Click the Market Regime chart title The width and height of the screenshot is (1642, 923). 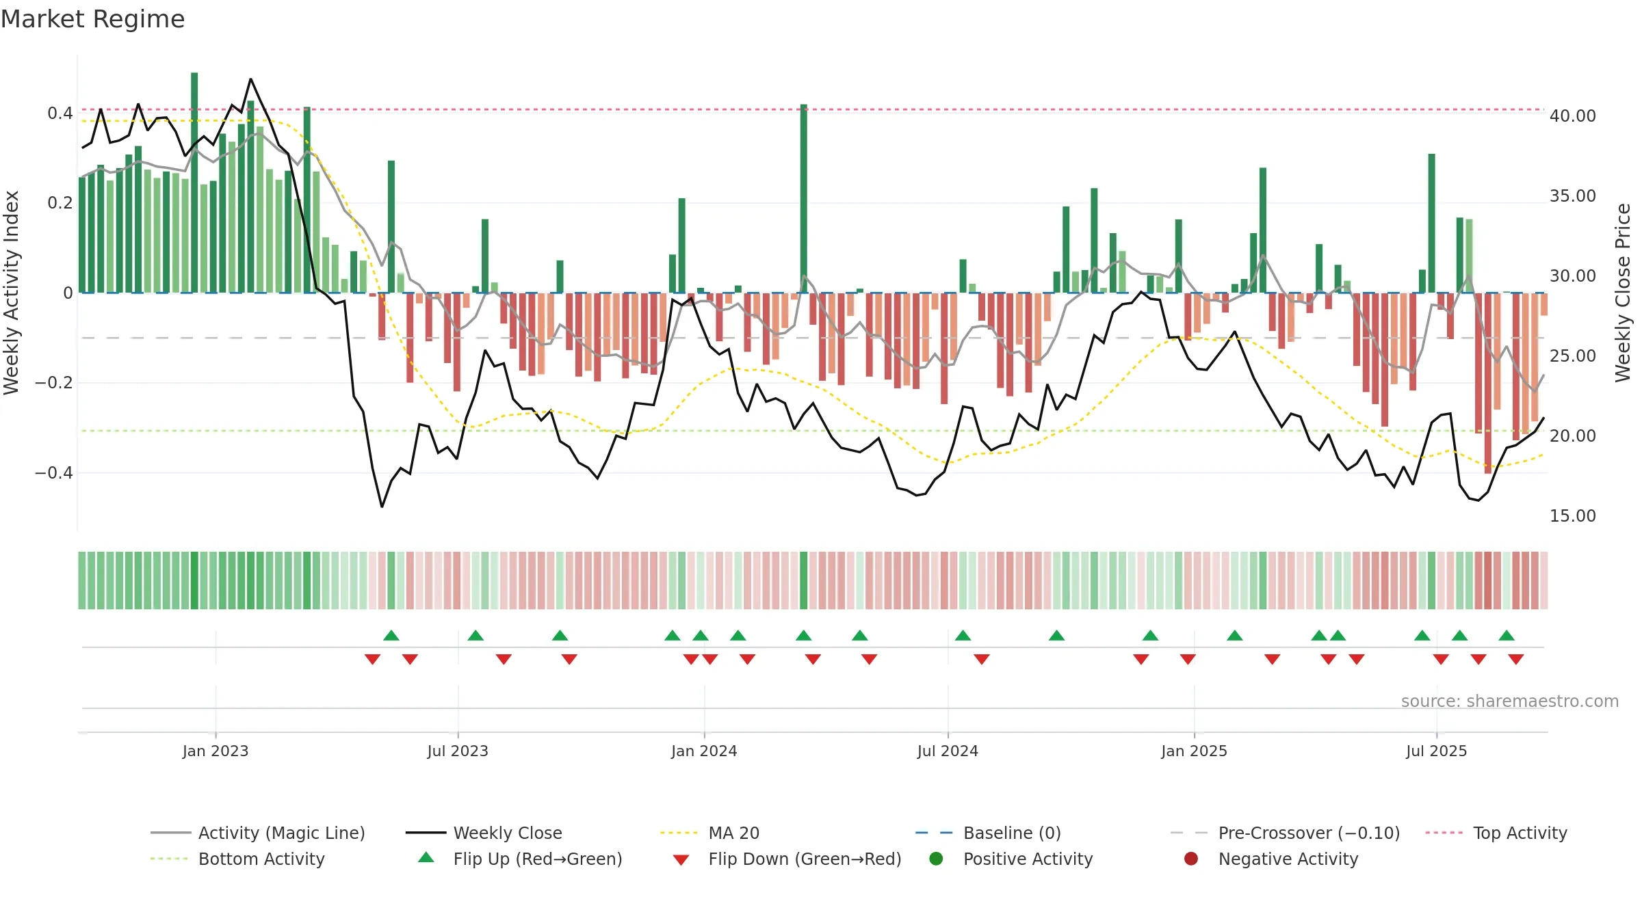click(92, 19)
